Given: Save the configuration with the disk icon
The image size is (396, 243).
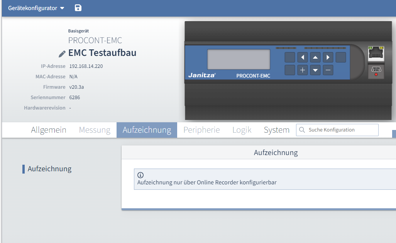Looking at the screenshot, I should [x=78, y=8].
